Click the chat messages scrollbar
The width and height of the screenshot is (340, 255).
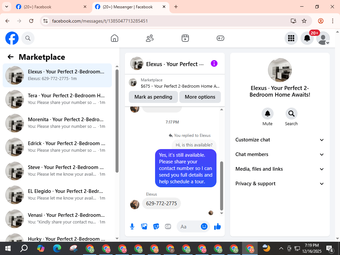pos(221,186)
